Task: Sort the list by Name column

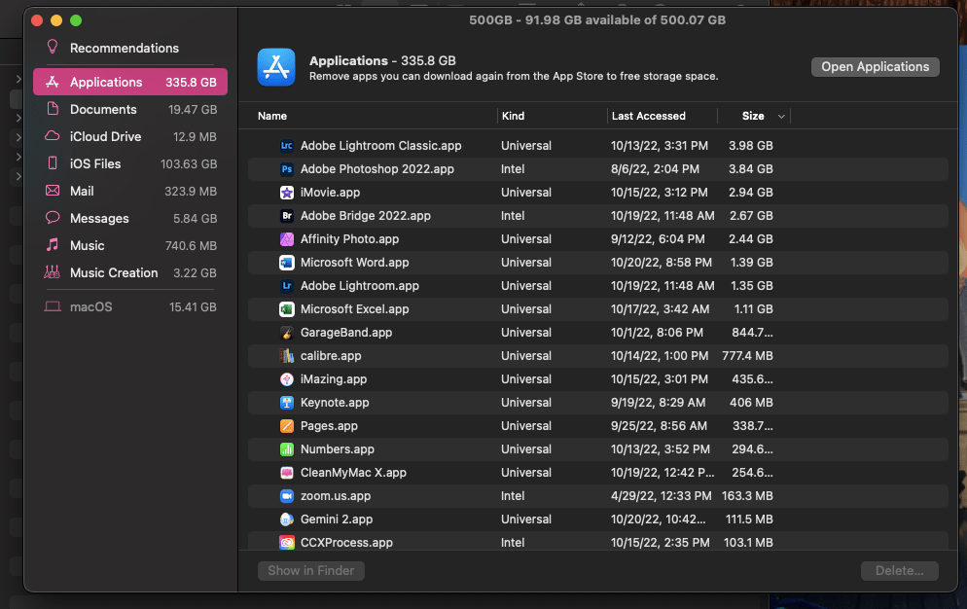Action: coord(272,116)
